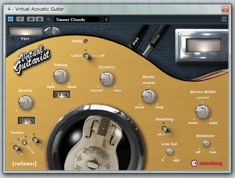
Task: Set Tempo to half speed button
Action: 16,148
